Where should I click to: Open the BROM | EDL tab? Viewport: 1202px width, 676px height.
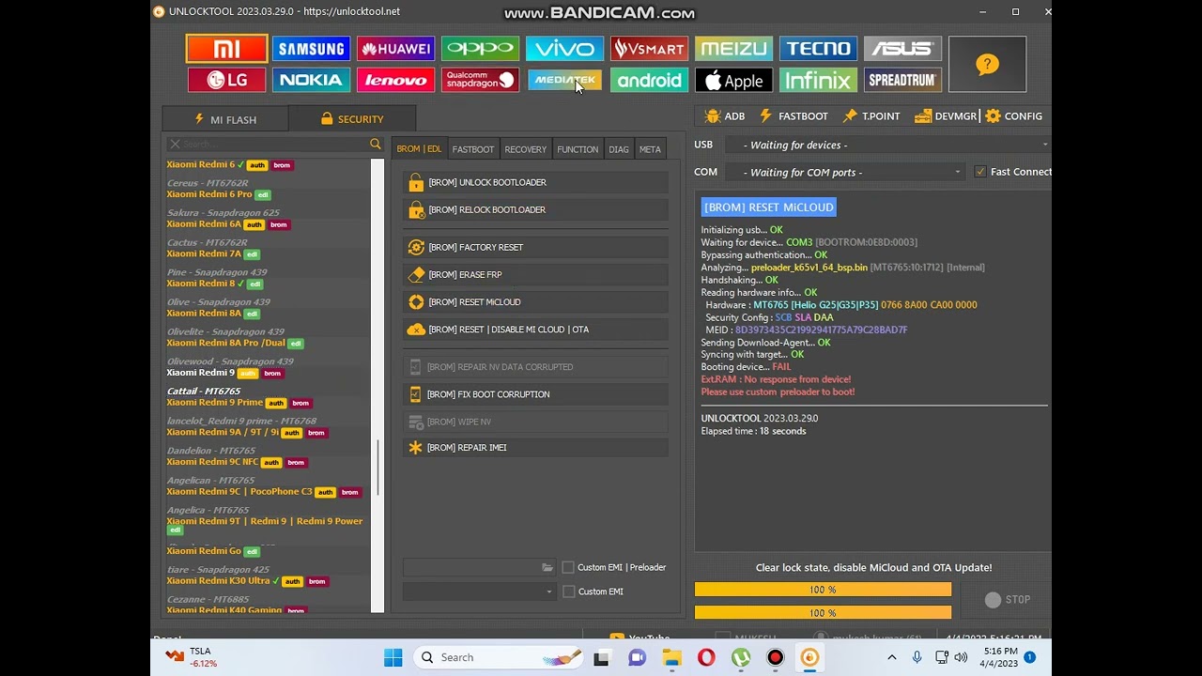(419, 149)
